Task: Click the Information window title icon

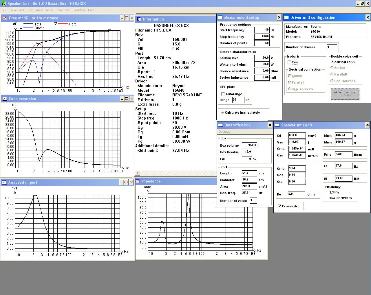Action: tap(139, 19)
